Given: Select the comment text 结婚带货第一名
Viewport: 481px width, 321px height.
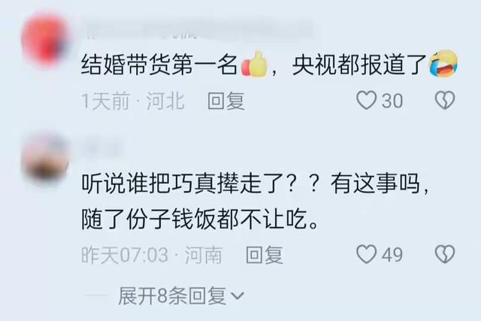Looking at the screenshot, I should [159, 65].
